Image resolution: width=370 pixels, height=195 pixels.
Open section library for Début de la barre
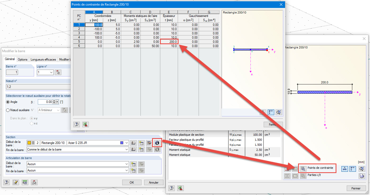pos(134,143)
